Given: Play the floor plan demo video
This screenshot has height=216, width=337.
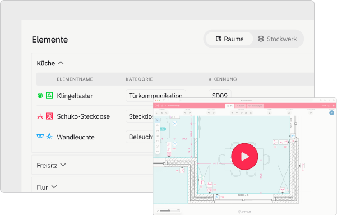Looking at the screenshot, I should click(x=244, y=157).
